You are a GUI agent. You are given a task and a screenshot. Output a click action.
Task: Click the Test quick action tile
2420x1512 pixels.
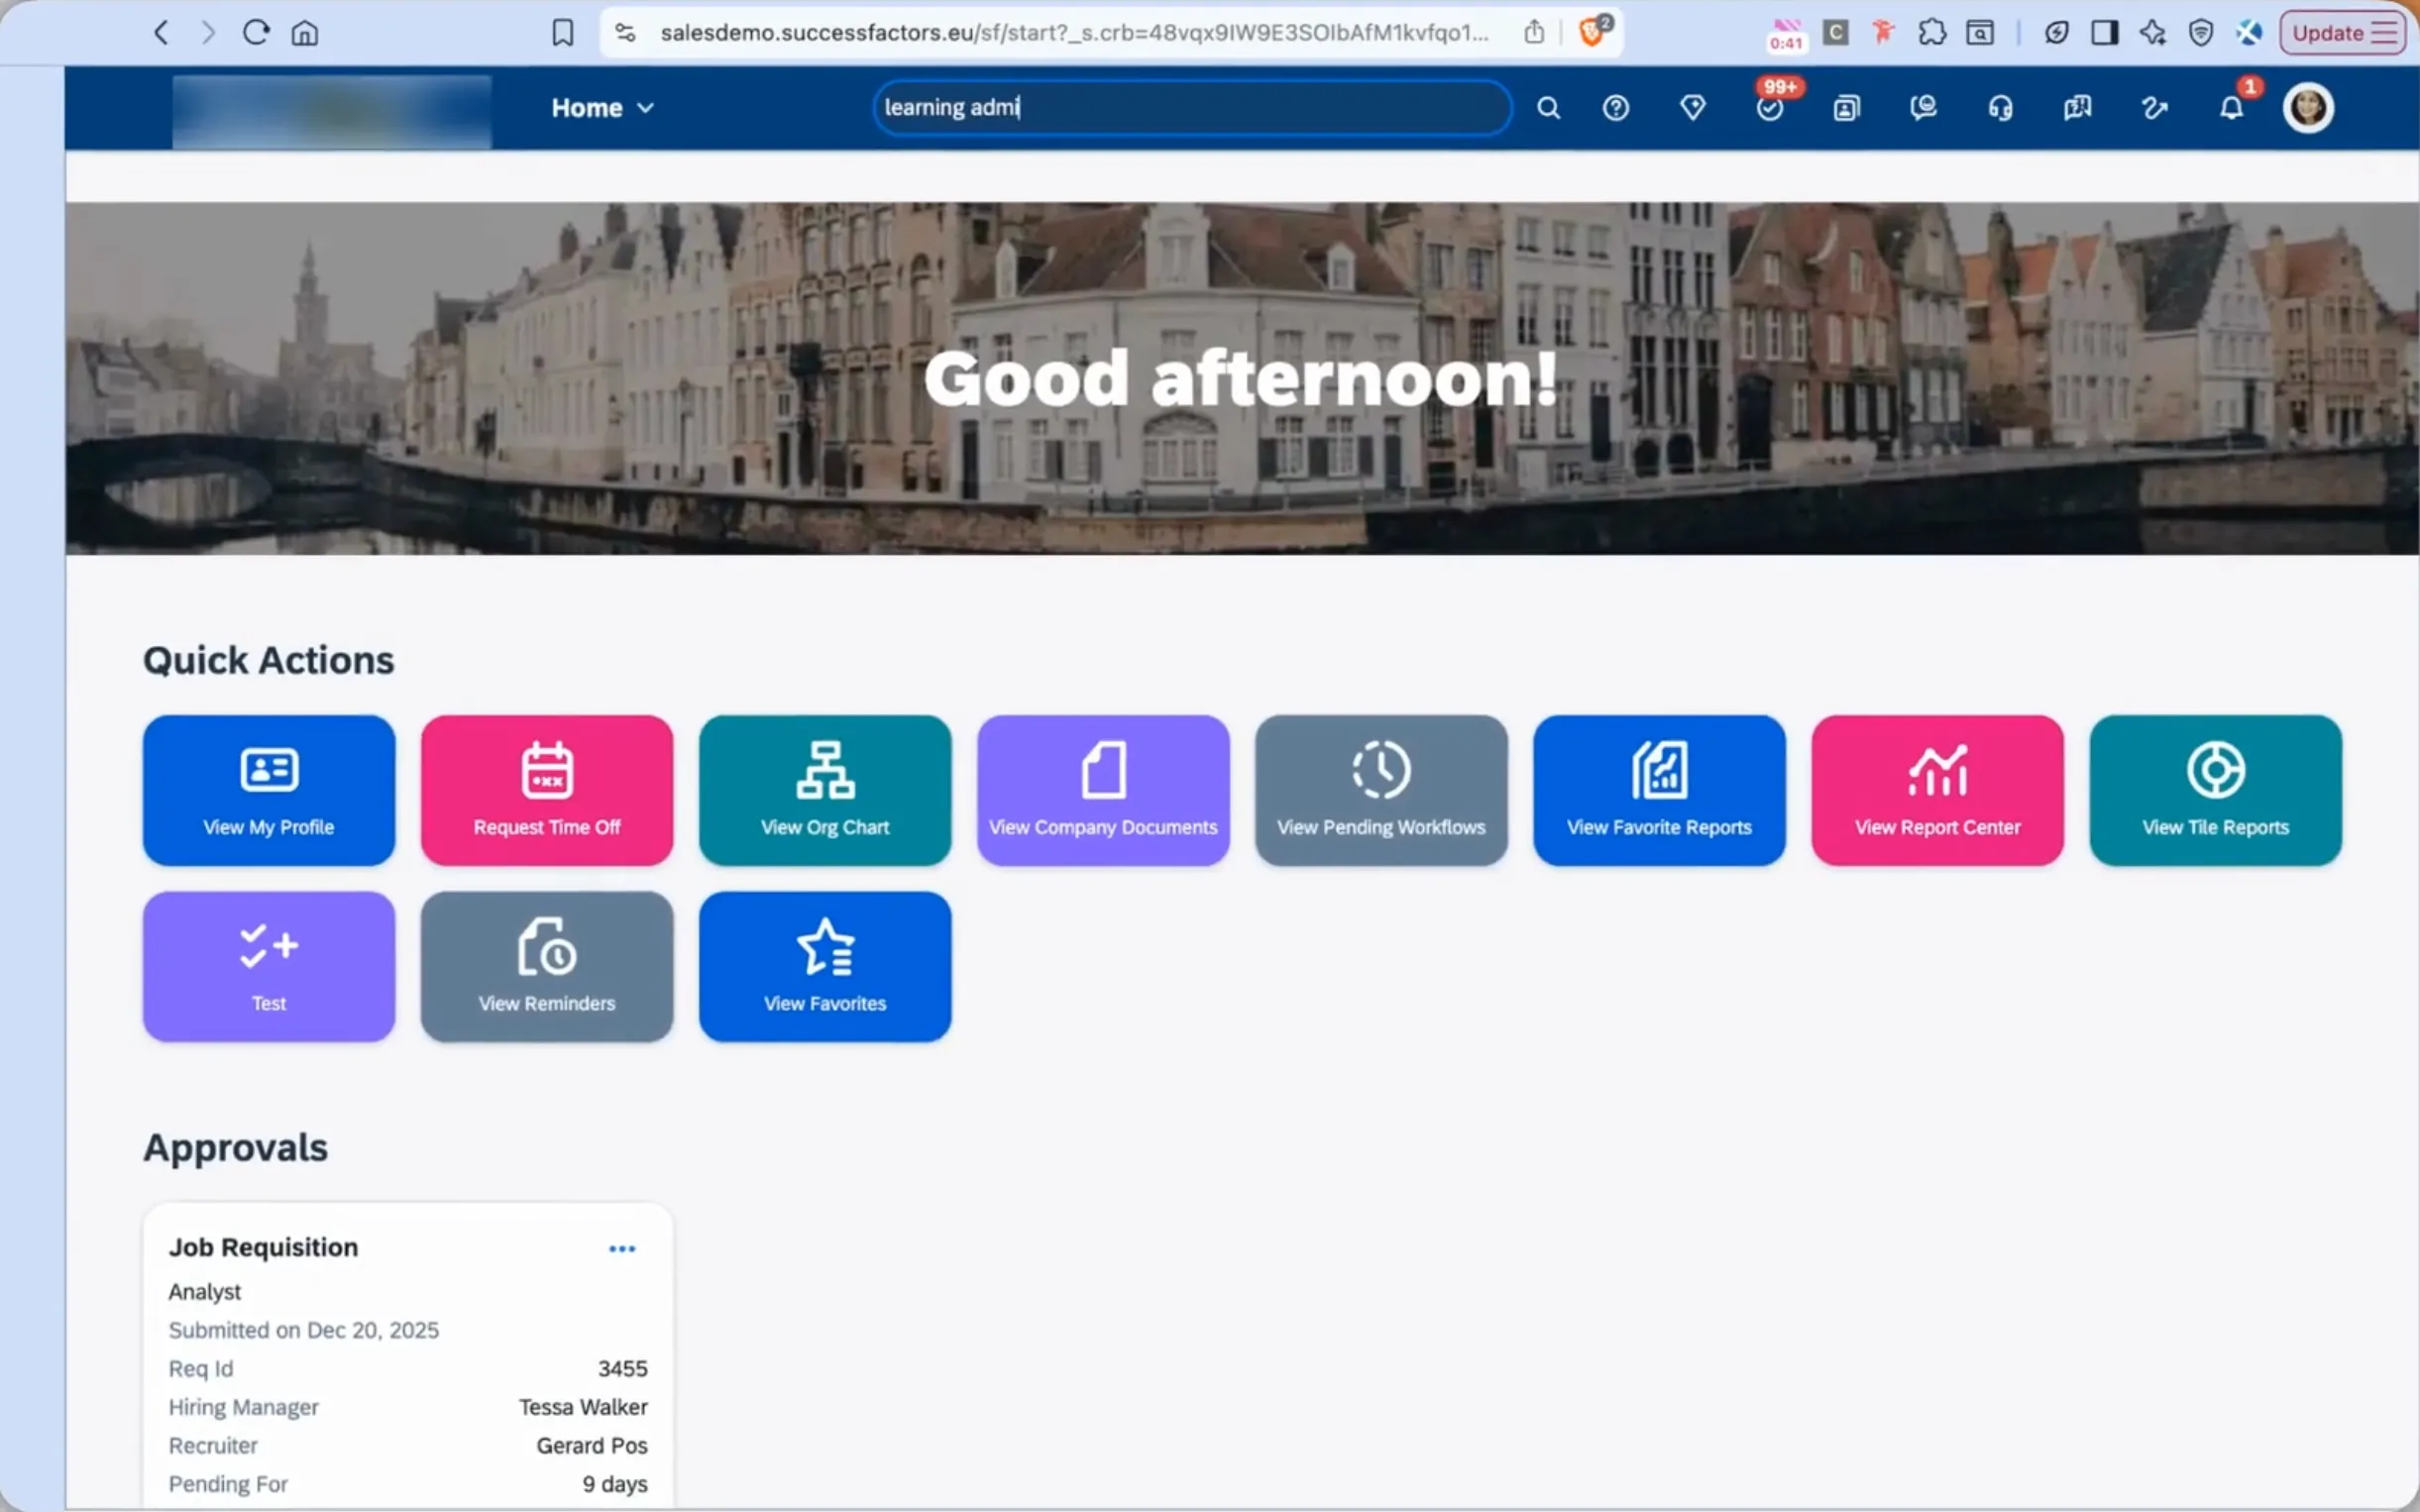tap(269, 967)
